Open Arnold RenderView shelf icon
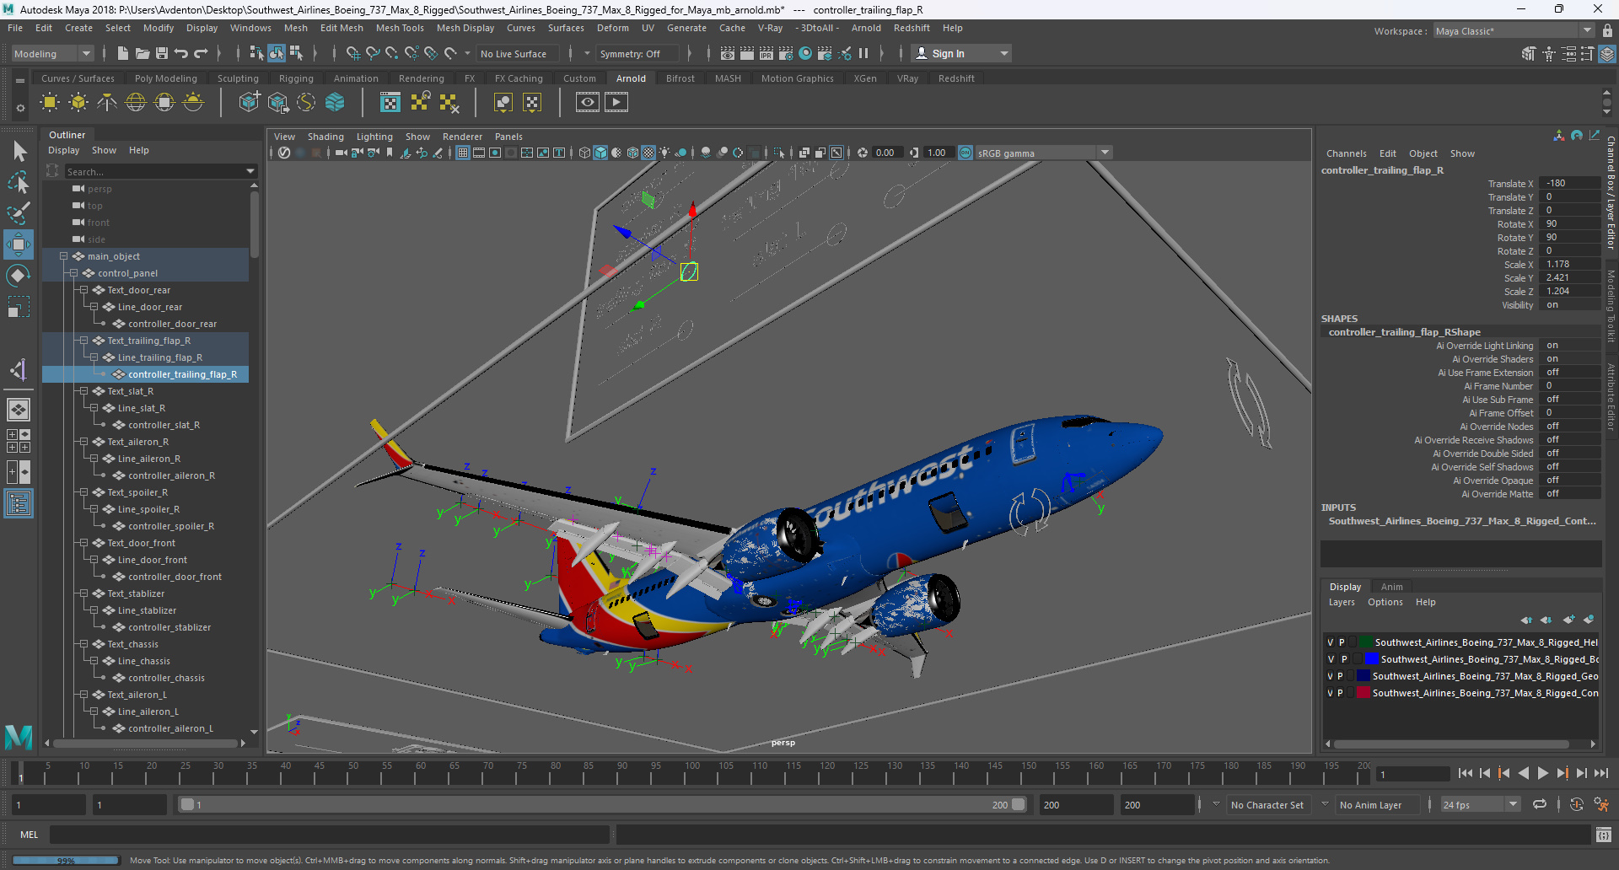The image size is (1619, 870). (588, 103)
